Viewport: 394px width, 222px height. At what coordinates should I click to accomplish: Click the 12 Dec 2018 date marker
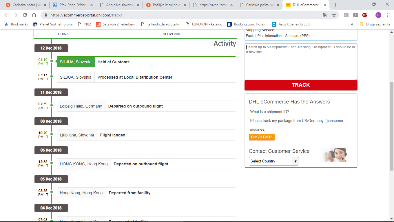pos(51,48)
